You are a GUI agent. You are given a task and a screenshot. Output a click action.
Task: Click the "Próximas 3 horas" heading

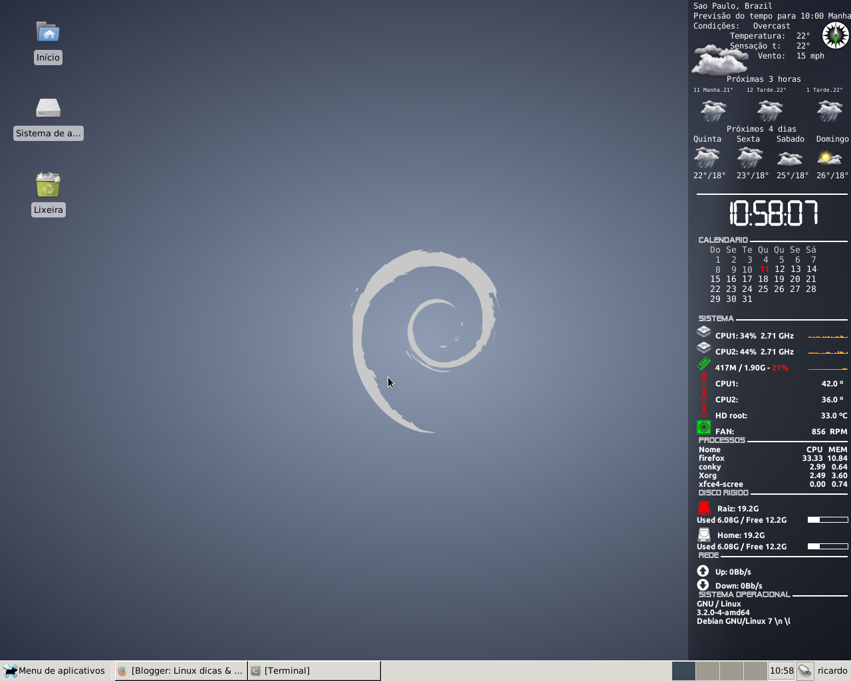tap(764, 79)
